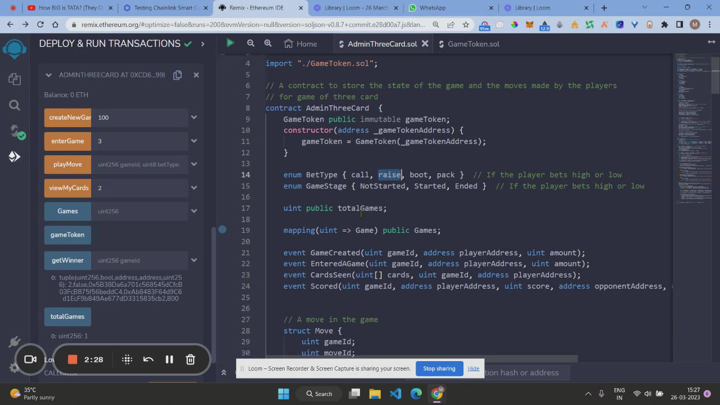720x405 pixels.
Task: Zoom in the editor font
Action: (x=268, y=43)
